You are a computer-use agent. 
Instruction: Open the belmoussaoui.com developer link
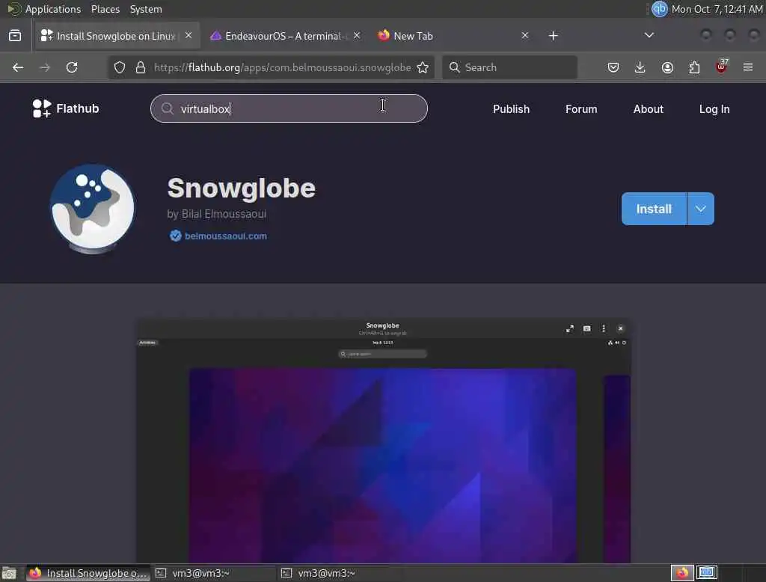click(x=226, y=236)
